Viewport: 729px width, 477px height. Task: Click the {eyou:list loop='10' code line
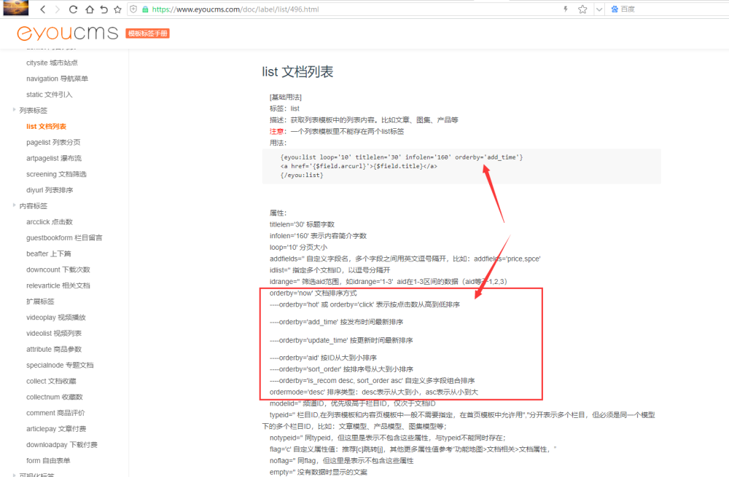[402, 157]
